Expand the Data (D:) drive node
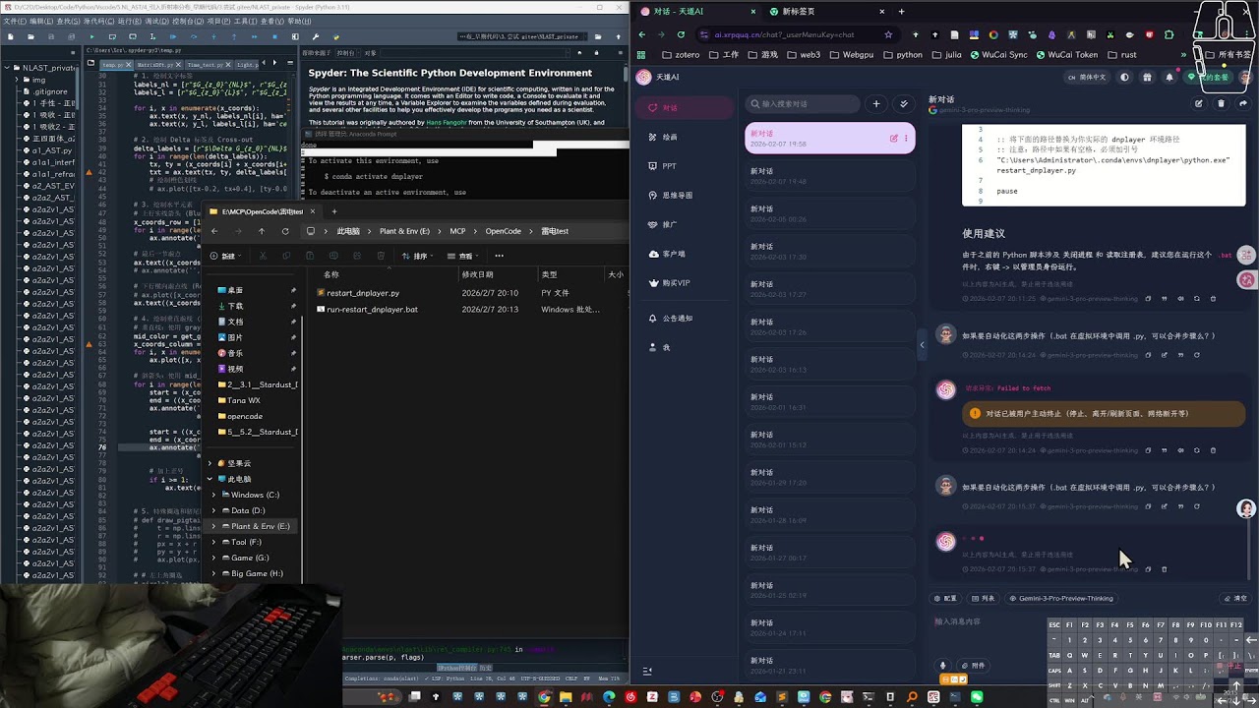 pos(213,510)
